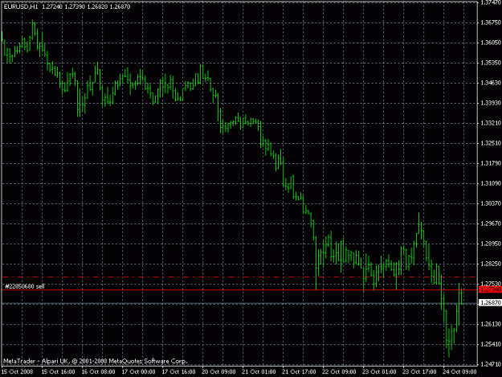Image resolution: width=502 pixels, height=377 pixels.
Task: Click the 15 Oct 16:00 time label
Action: [x=59, y=372]
